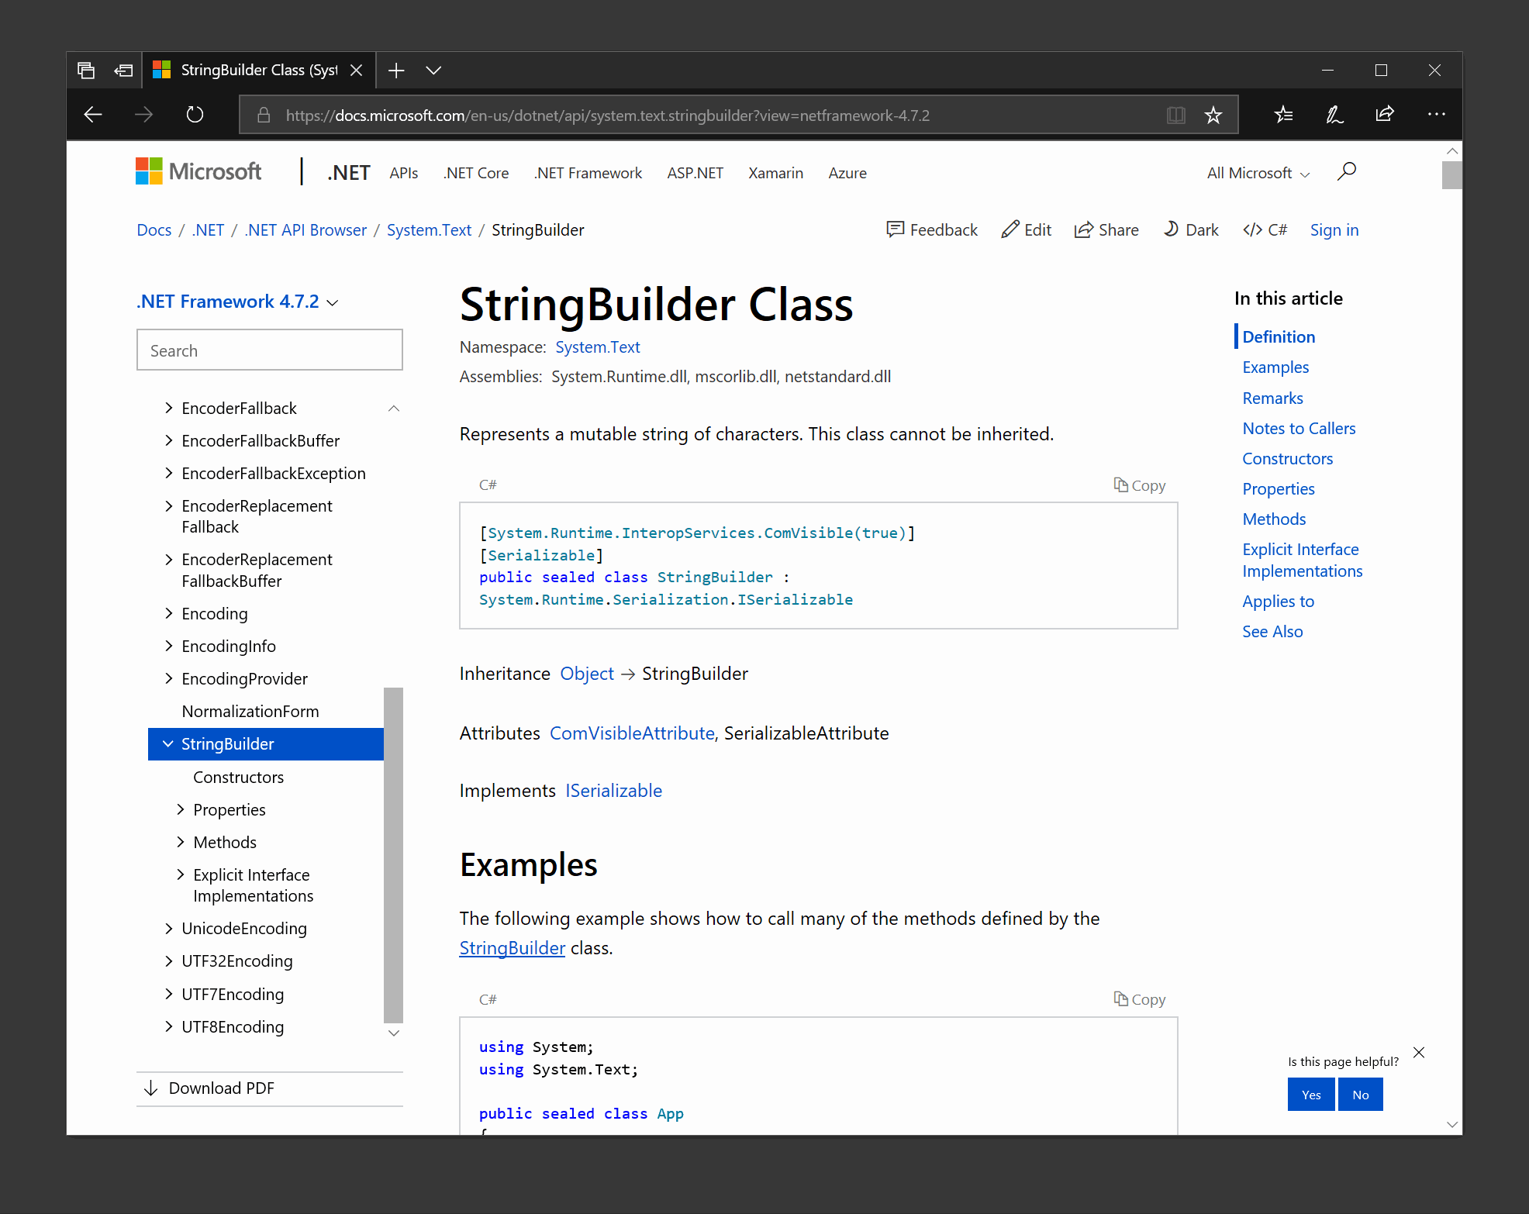Viewport: 1529px width, 1214px height.
Task: Refresh the current page
Action: pyautogui.click(x=194, y=114)
